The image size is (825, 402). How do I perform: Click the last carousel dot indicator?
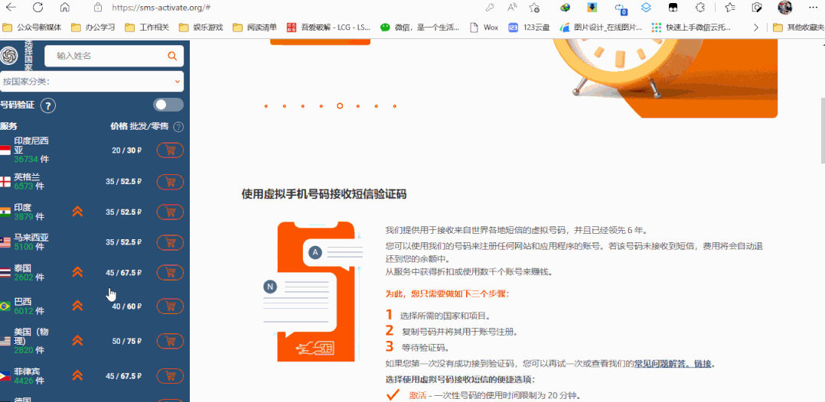tap(395, 106)
